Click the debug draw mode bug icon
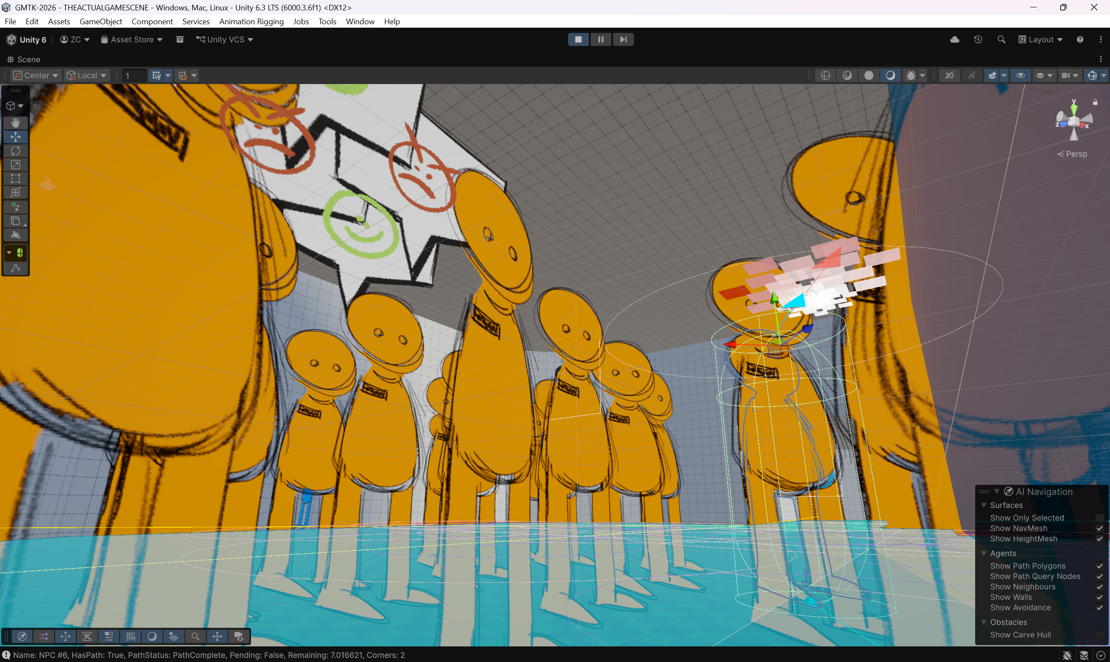This screenshot has width=1110, height=662. point(911,75)
